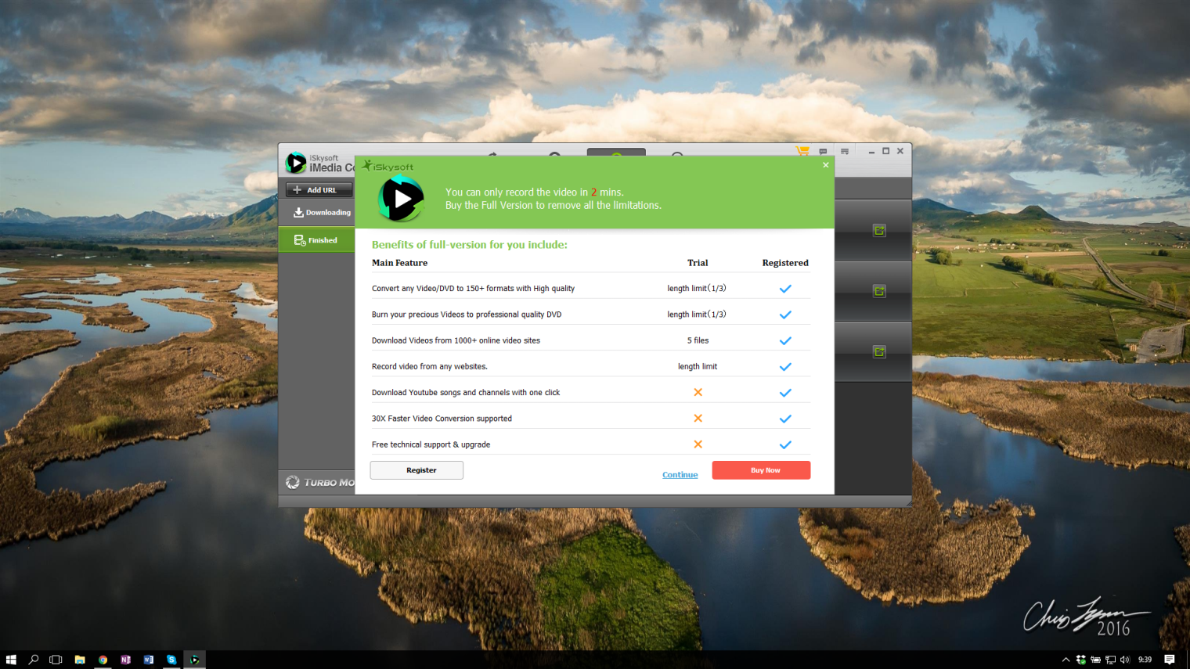Open File Explorer from the taskbar
Viewport: 1190px width, 669px height.
80,660
